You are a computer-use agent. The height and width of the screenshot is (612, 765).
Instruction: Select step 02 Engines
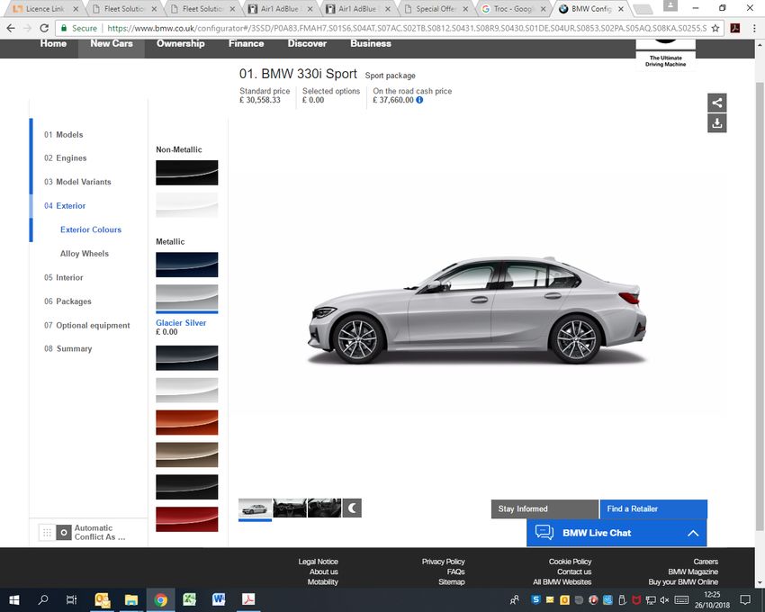click(66, 158)
